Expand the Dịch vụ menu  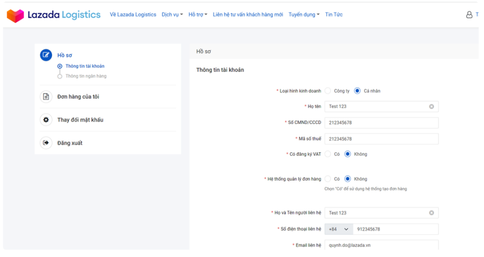tap(172, 15)
